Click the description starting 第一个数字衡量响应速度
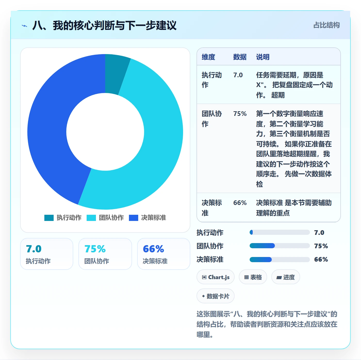This screenshot has width=361, height=360. click(x=294, y=149)
